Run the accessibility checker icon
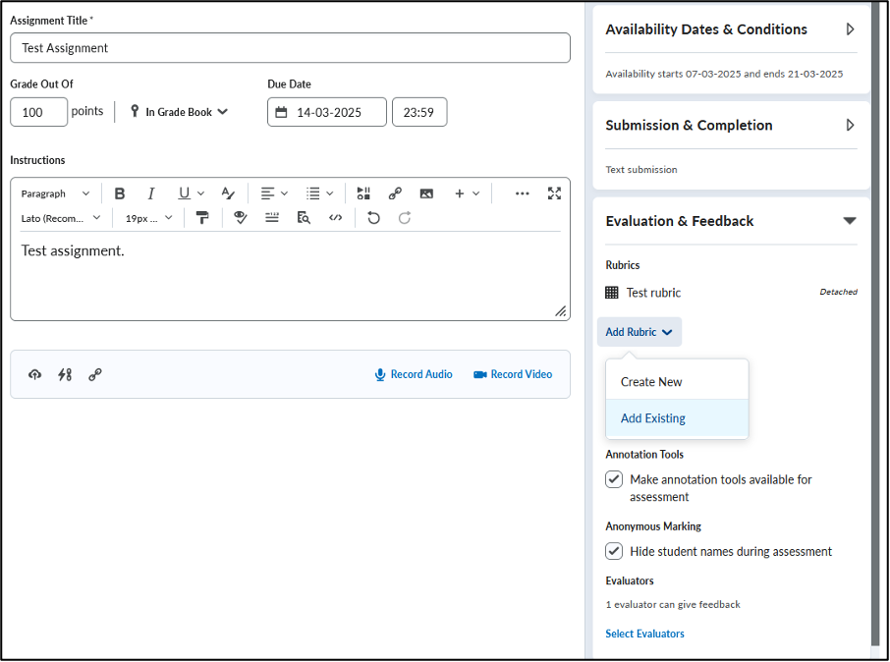This screenshot has height=662, width=890. pyautogui.click(x=241, y=218)
